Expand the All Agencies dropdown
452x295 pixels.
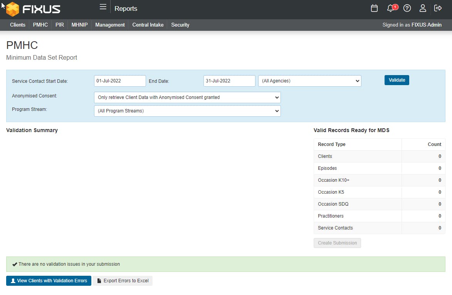(x=309, y=81)
